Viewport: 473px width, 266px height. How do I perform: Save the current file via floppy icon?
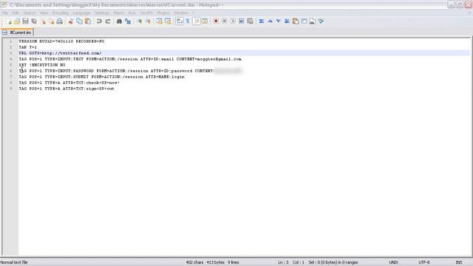(x=25, y=21)
